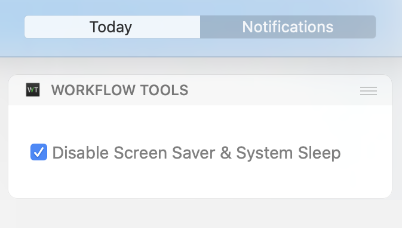Image resolution: width=402 pixels, height=228 pixels.
Task: Uncheck Disable Screen Saver & System Sleep
Action: pyautogui.click(x=39, y=152)
